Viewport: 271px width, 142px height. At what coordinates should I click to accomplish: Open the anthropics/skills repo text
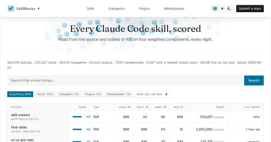tap(25, 119)
